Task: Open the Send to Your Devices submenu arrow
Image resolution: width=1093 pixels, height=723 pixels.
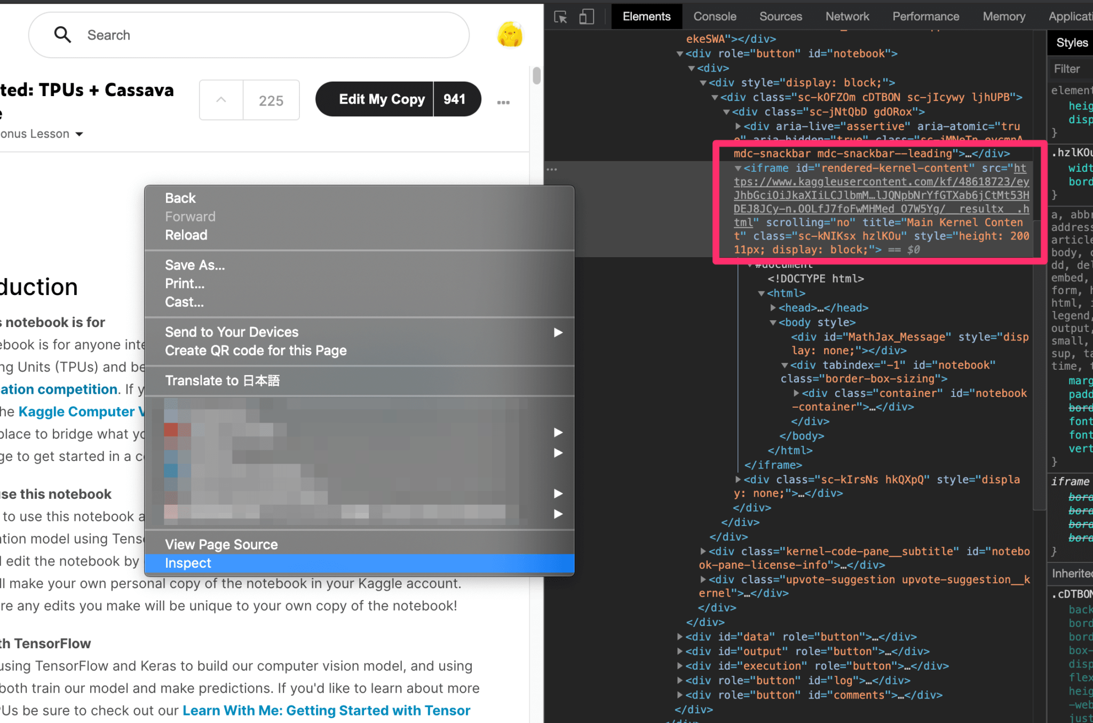Action: (x=558, y=332)
